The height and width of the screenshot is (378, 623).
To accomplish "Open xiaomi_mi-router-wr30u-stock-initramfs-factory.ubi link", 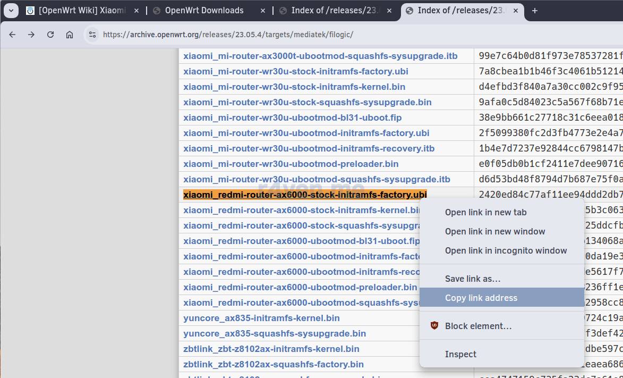I will coord(295,71).
